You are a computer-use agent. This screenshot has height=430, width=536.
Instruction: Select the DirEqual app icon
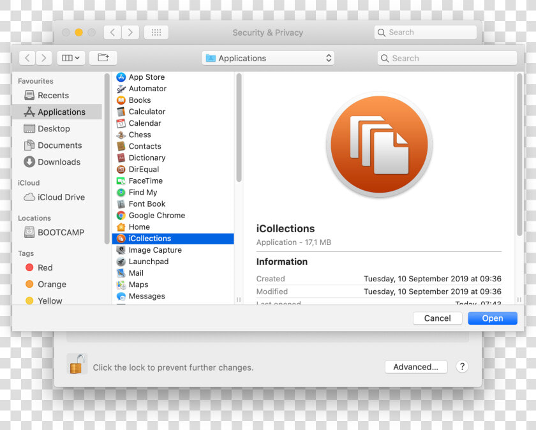[x=121, y=169]
